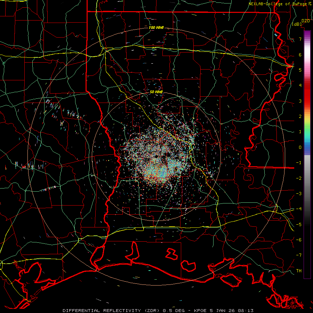
Task: Click the [dB] unit label
Action: pos(297,24)
